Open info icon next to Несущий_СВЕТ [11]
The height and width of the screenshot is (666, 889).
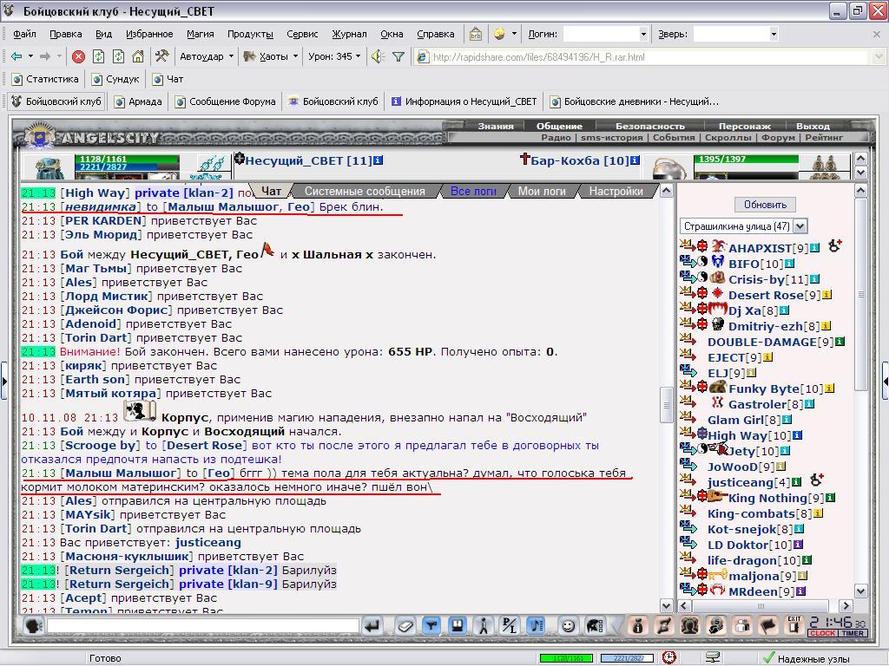[x=379, y=160]
